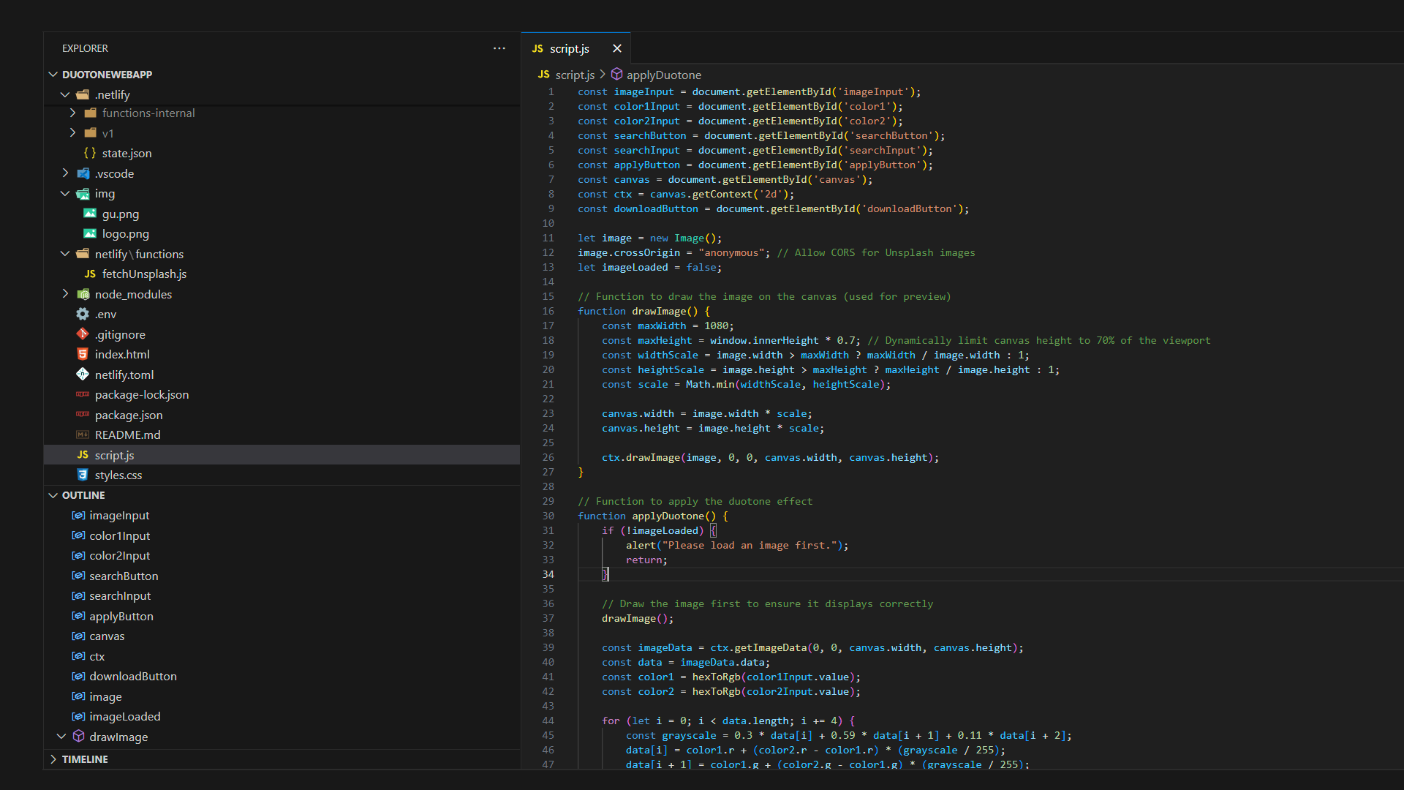The image size is (1404, 790).
Task: Click the canvas variable icon in outline
Action: (78, 636)
